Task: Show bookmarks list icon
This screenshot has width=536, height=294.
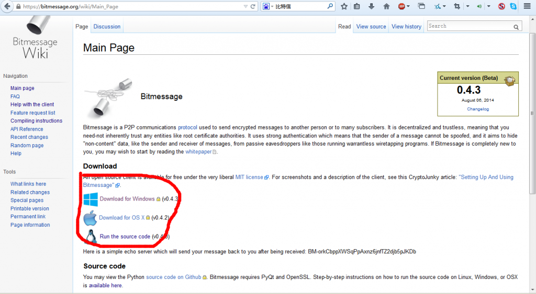Action: [x=357, y=6]
